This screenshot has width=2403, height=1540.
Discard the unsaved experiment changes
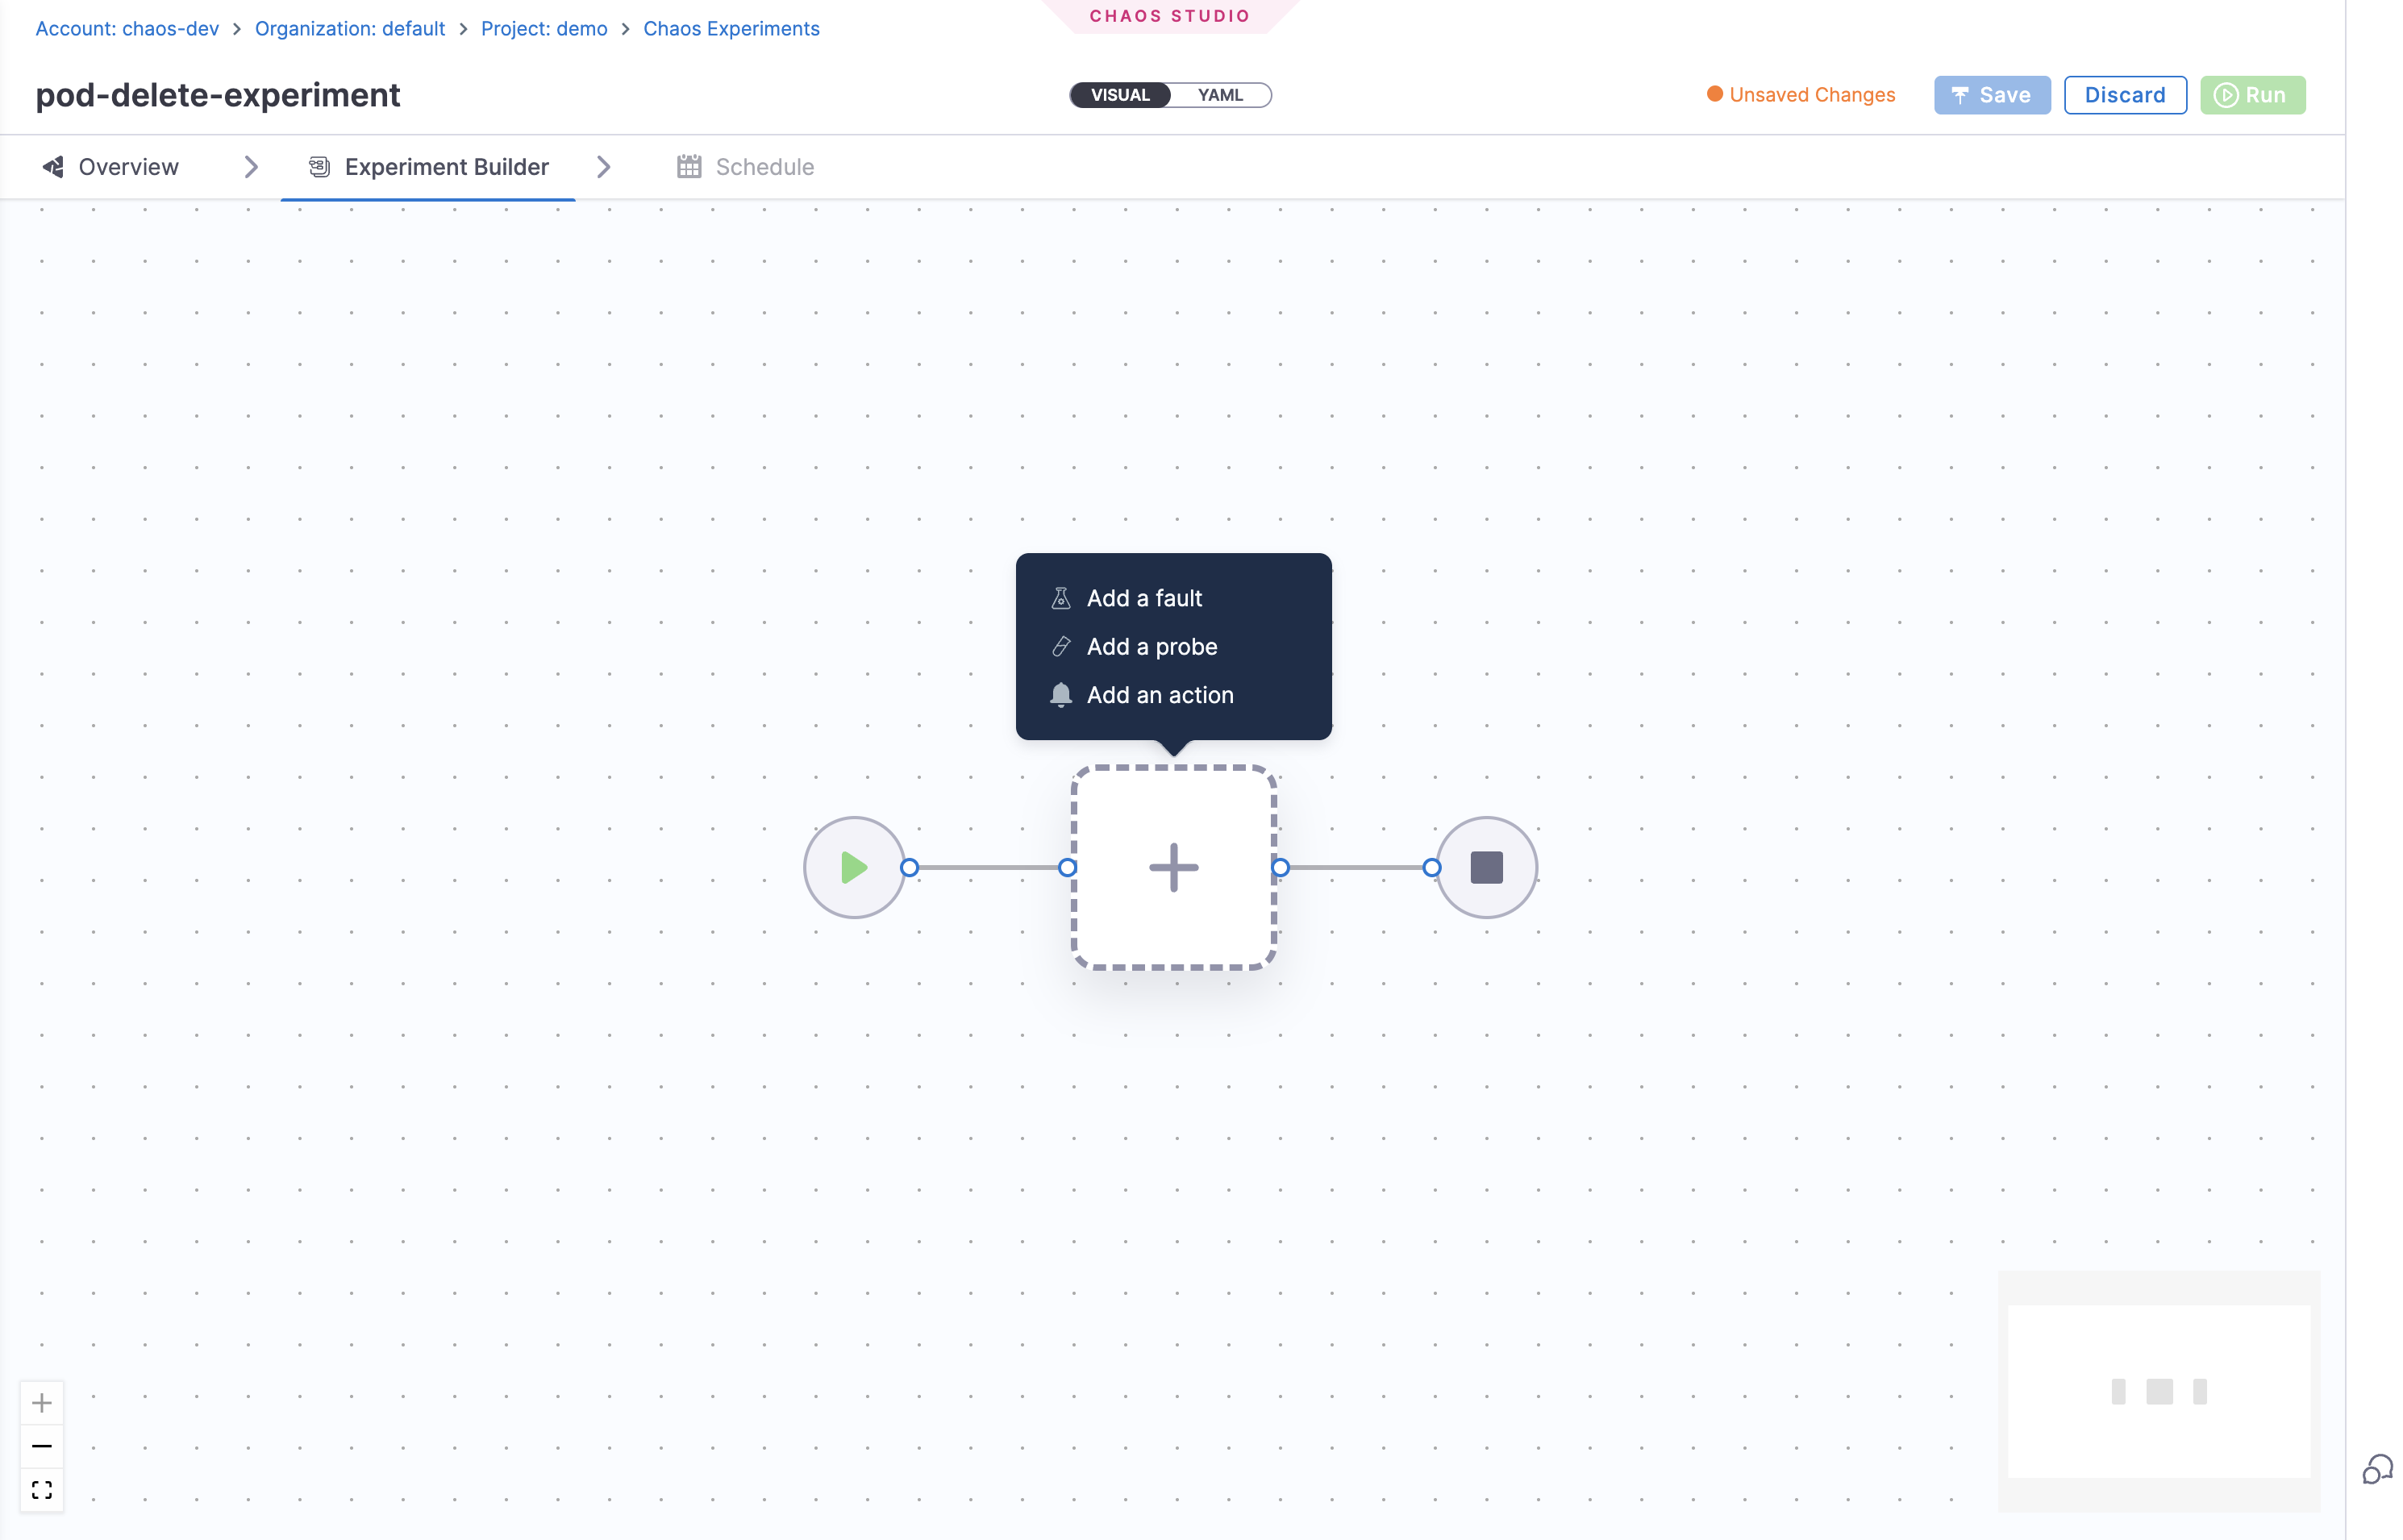tap(2124, 94)
